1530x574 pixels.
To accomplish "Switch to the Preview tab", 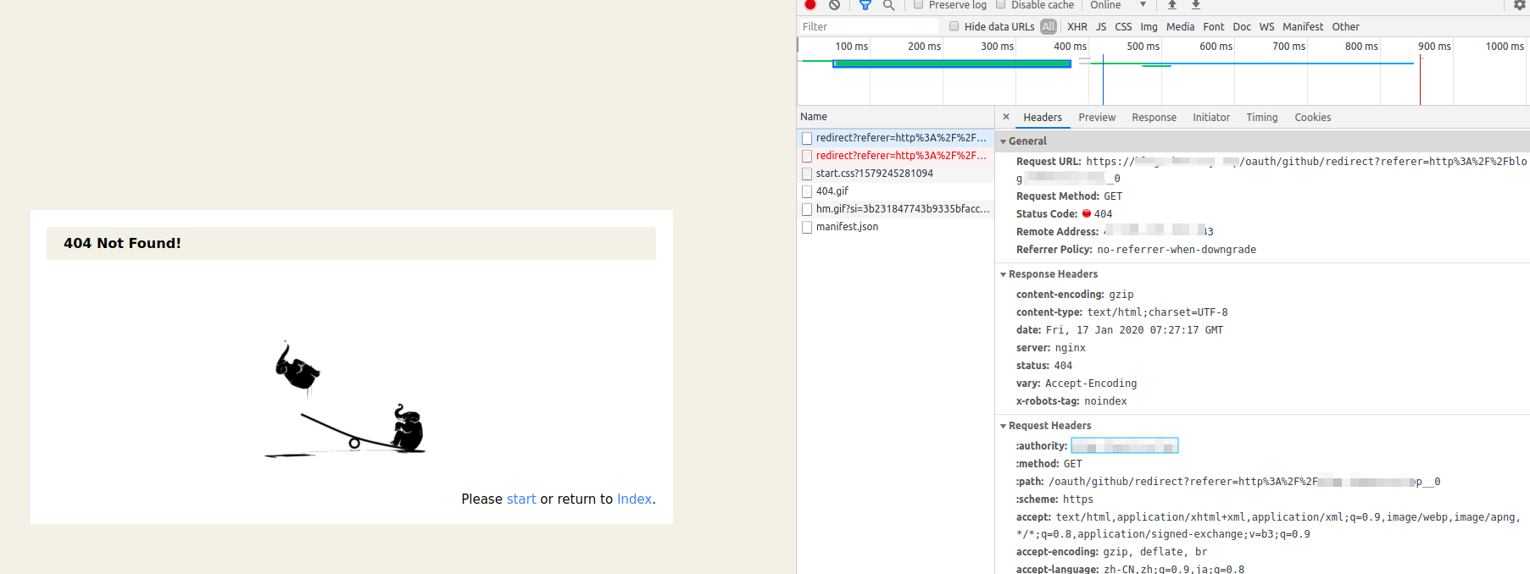I will pyautogui.click(x=1097, y=118).
